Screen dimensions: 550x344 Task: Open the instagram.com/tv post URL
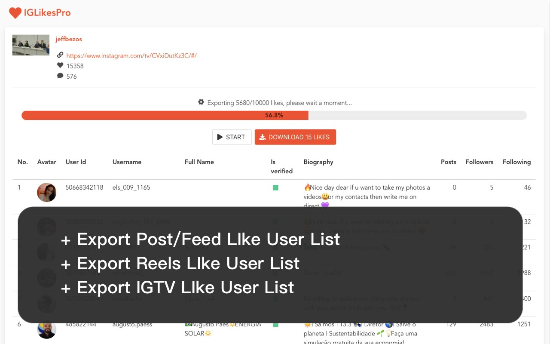(131, 55)
